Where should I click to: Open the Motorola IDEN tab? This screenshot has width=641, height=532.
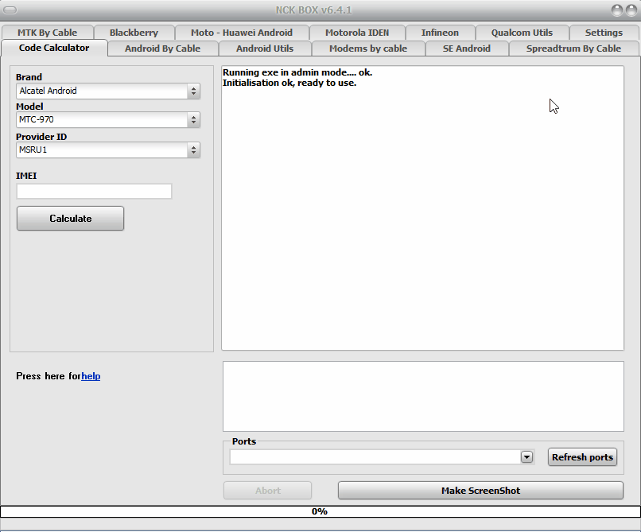(357, 33)
